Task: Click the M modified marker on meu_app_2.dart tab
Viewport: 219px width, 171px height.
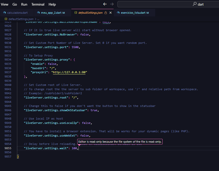Action: [64, 13]
